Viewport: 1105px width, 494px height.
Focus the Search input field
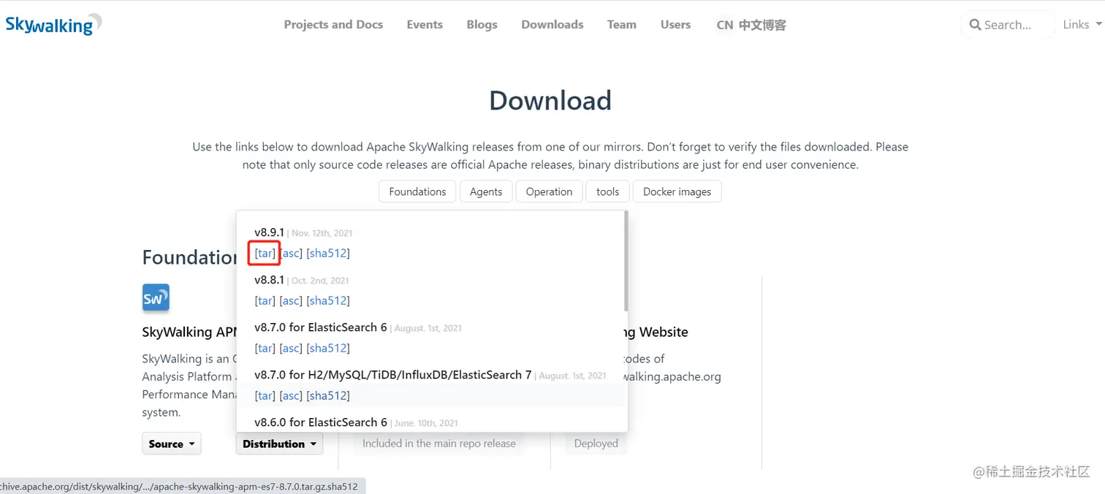point(1009,25)
